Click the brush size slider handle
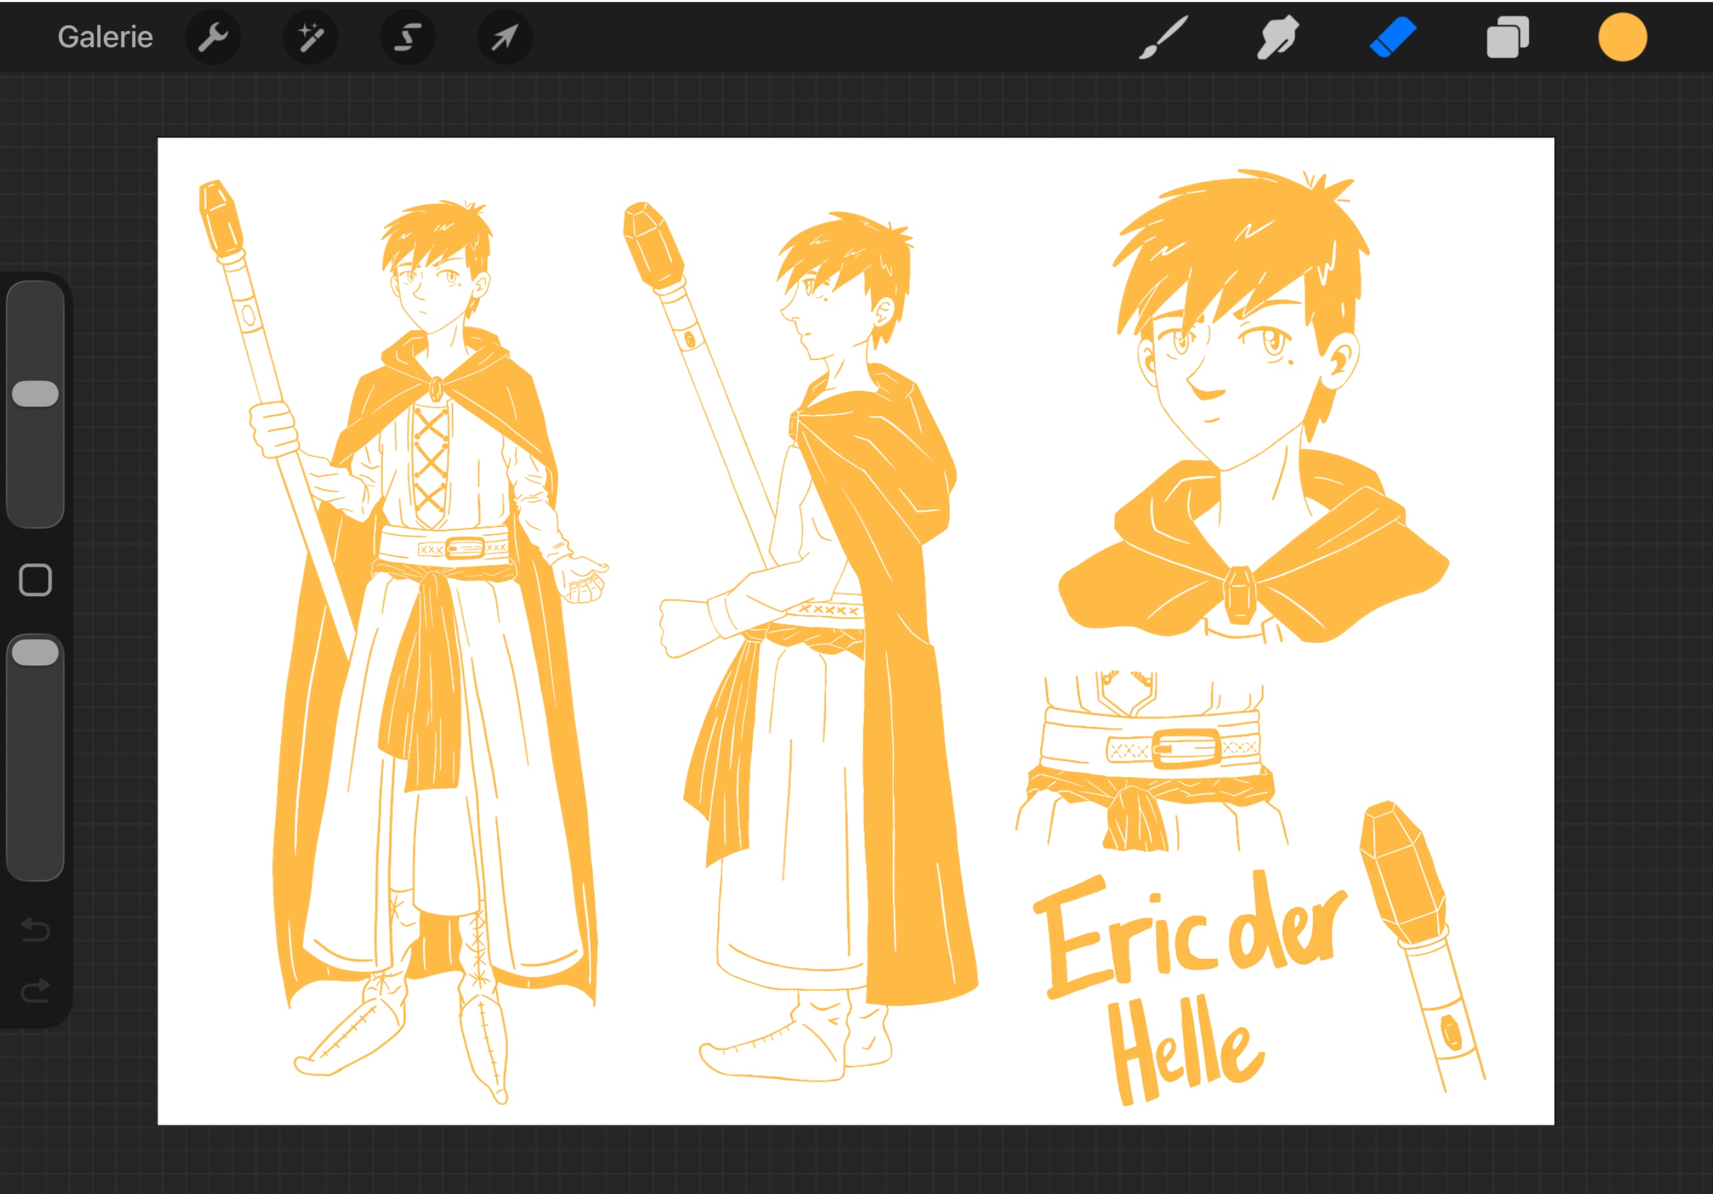 coord(35,393)
